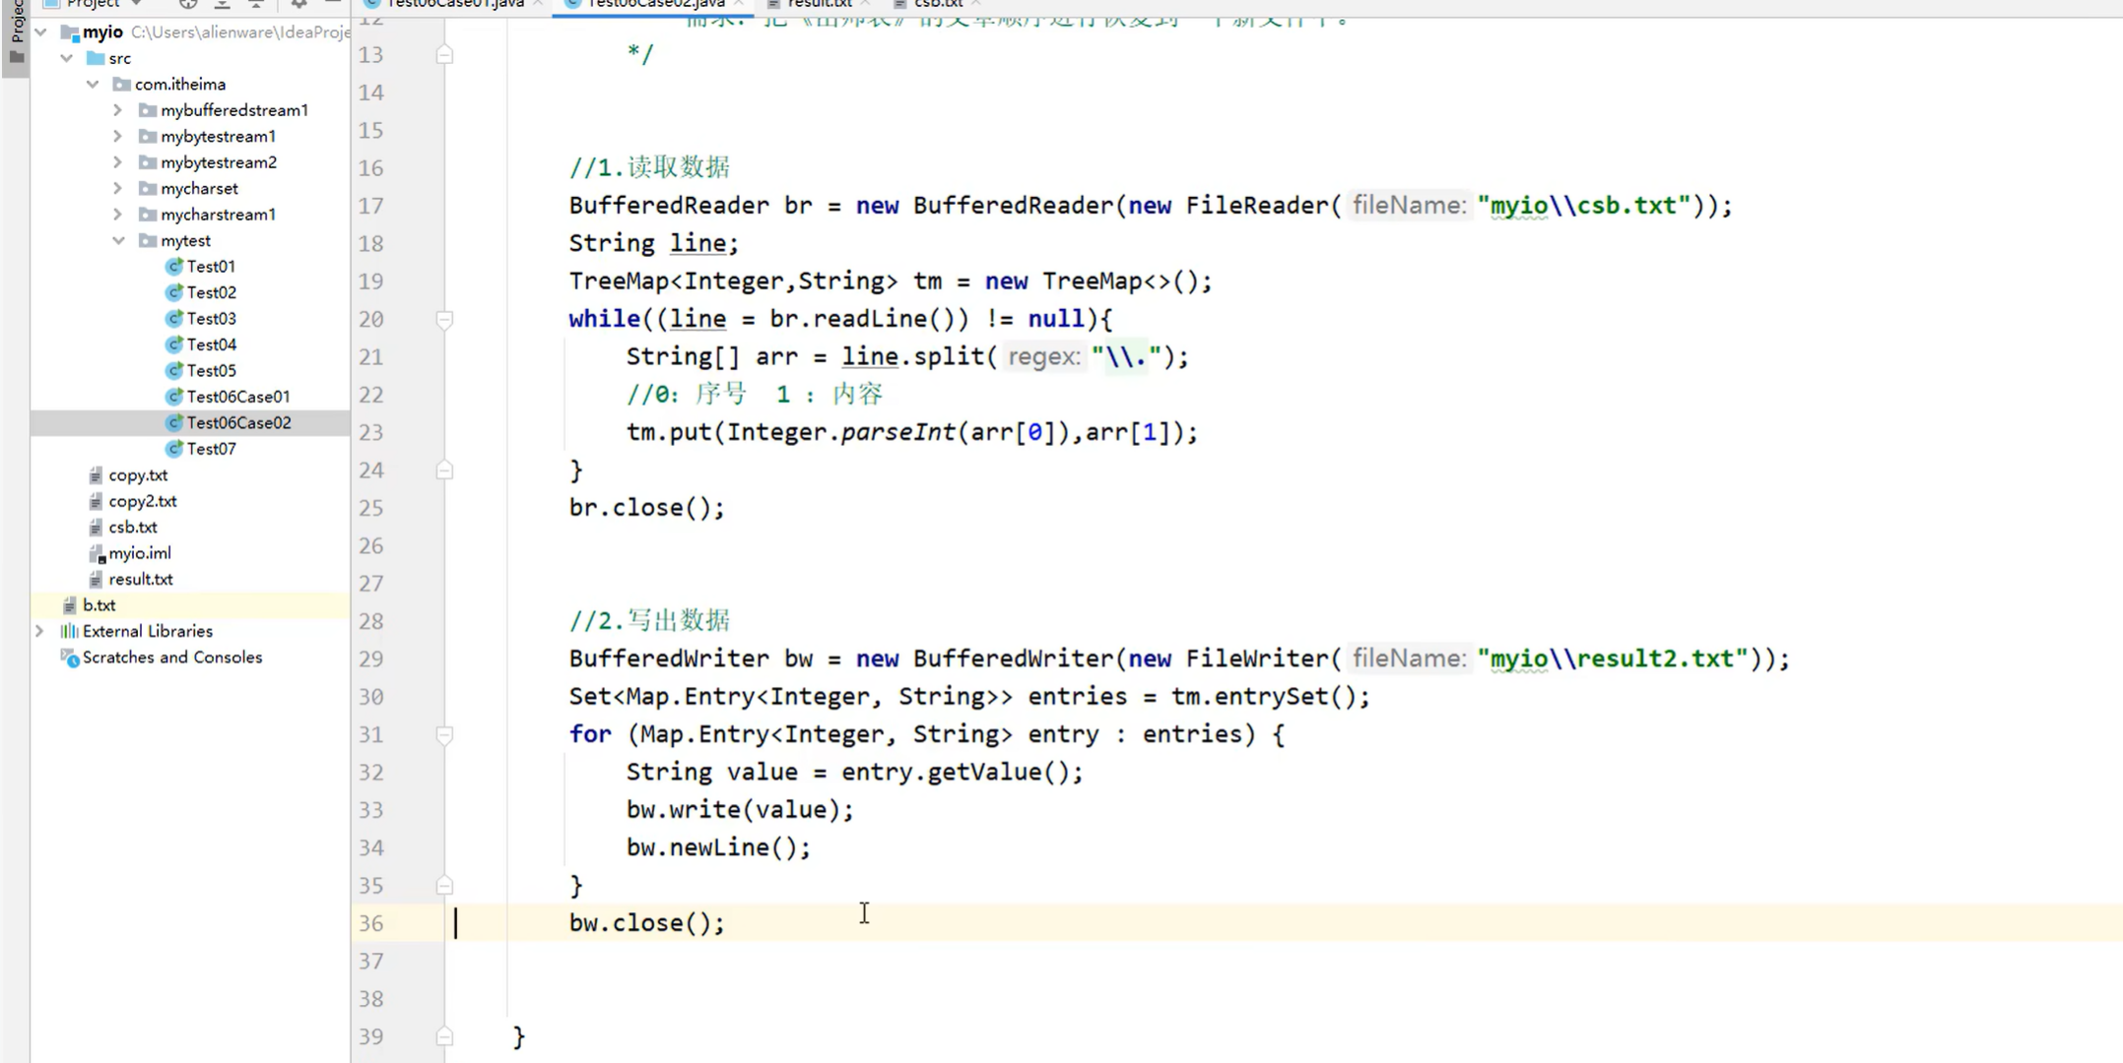This screenshot has width=2123, height=1063.
Task: Click the myio.iml file icon
Action: coord(97,553)
